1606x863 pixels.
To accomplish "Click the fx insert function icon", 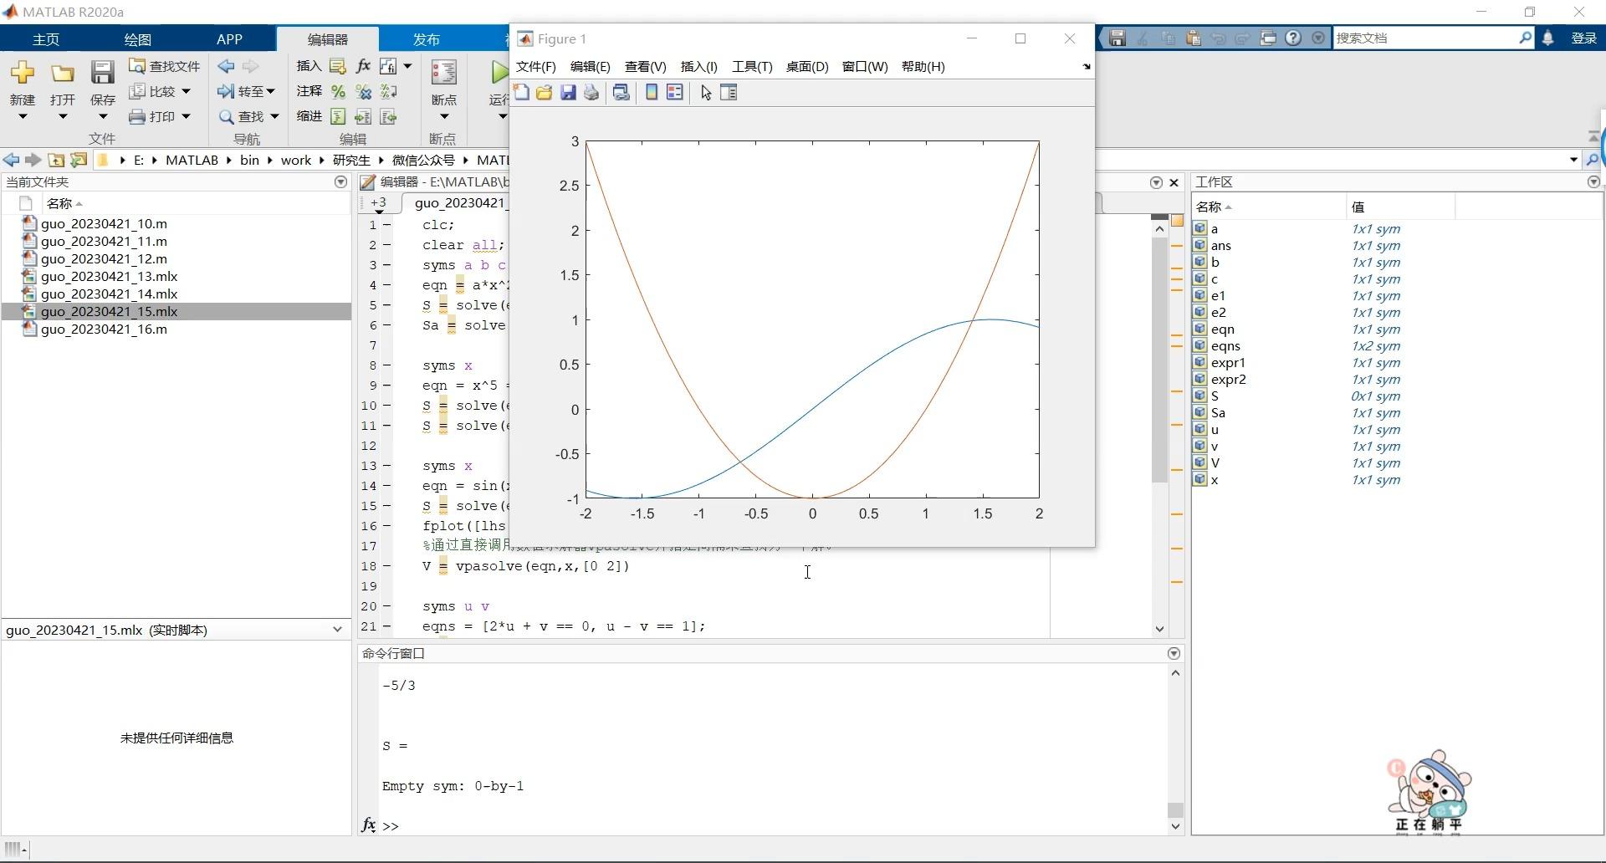I will pyautogui.click(x=363, y=66).
